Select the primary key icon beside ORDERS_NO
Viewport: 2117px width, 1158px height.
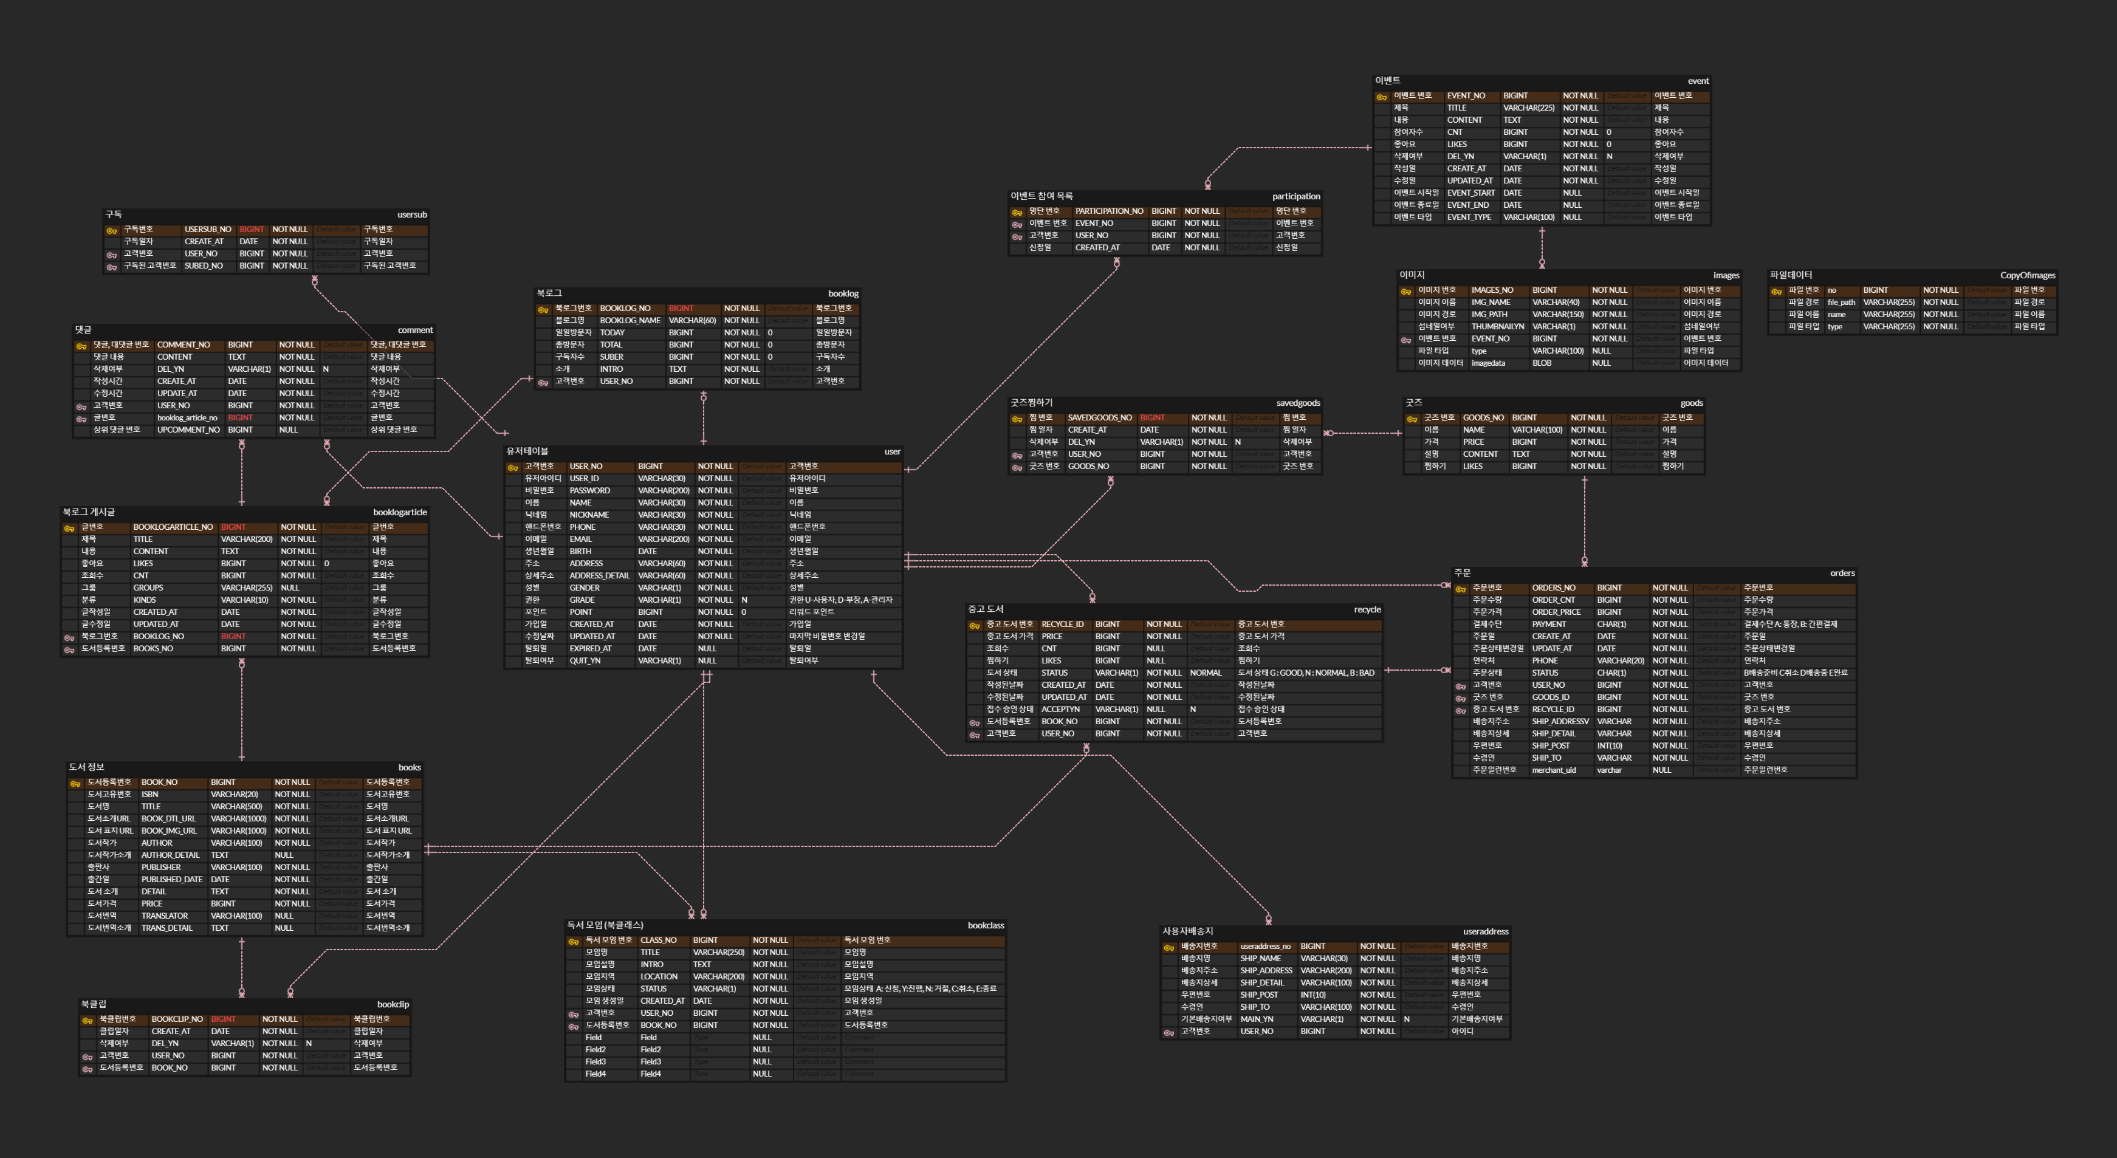pos(1460,589)
